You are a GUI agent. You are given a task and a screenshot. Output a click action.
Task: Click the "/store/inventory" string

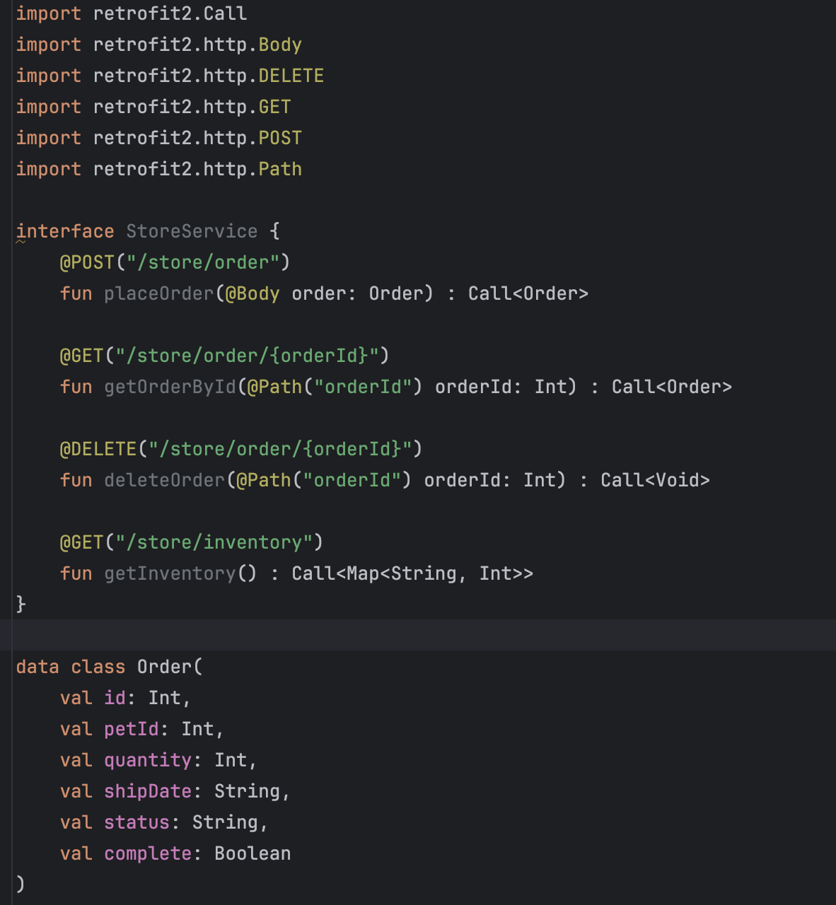coord(214,542)
